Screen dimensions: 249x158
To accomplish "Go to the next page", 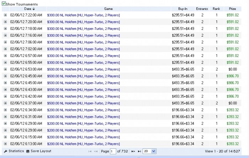I will pos(133,151).
